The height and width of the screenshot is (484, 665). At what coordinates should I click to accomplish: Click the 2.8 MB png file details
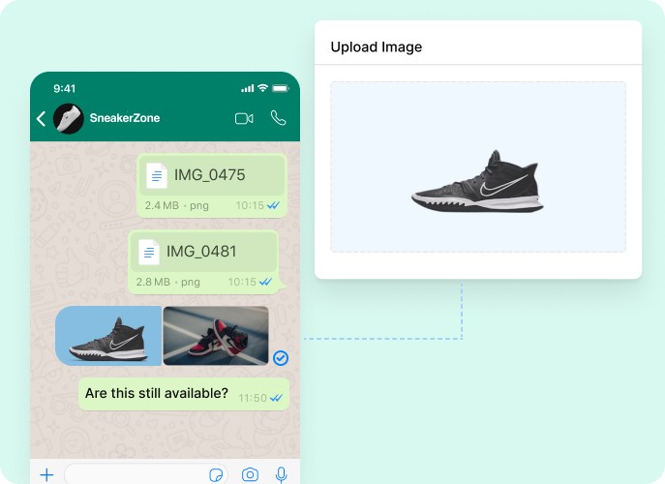168,282
